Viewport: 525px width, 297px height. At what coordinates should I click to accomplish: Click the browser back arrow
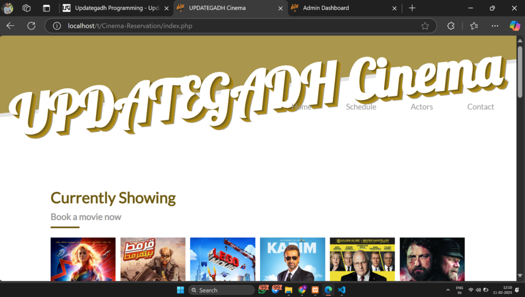[10, 26]
